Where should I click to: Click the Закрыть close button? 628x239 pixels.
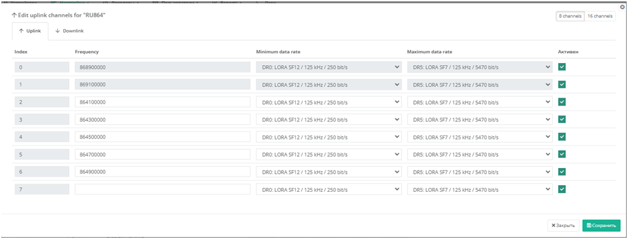[563, 225]
